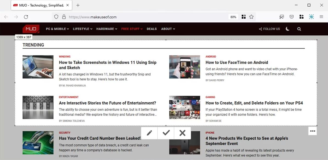Expand the Free Stuff menu
The height and width of the screenshot is (160, 328).
[132, 29]
